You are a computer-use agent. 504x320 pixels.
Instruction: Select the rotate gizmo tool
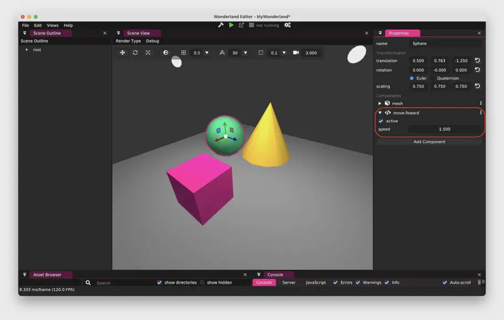tap(135, 53)
